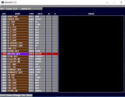Image resolution: width=125 pixels, height=97 pixels.
Task: Click size value 3072 for STL.TIL
Action: point(40,67)
